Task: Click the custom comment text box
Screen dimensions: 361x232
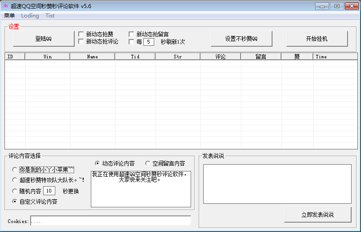Action: [141, 189]
